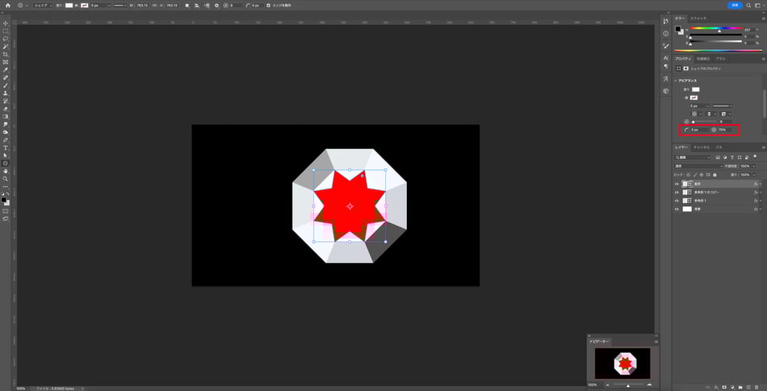Click the blue Share button
Image resolution: width=767 pixels, height=391 pixels.
coord(735,6)
